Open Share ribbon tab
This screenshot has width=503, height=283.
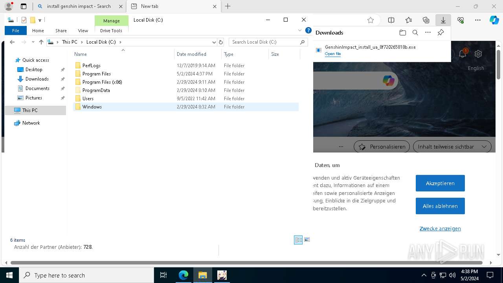61,31
